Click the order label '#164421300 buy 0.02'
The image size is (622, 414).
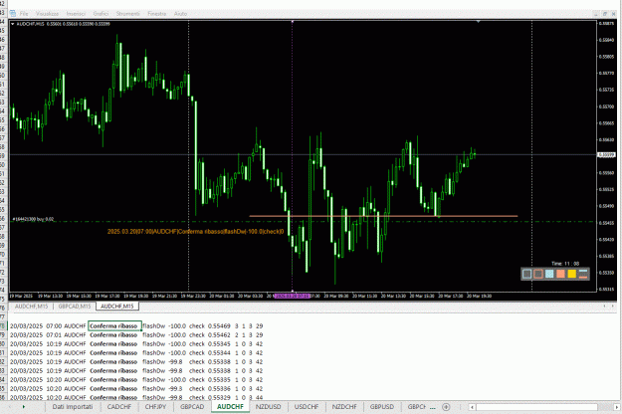pyautogui.click(x=33, y=219)
